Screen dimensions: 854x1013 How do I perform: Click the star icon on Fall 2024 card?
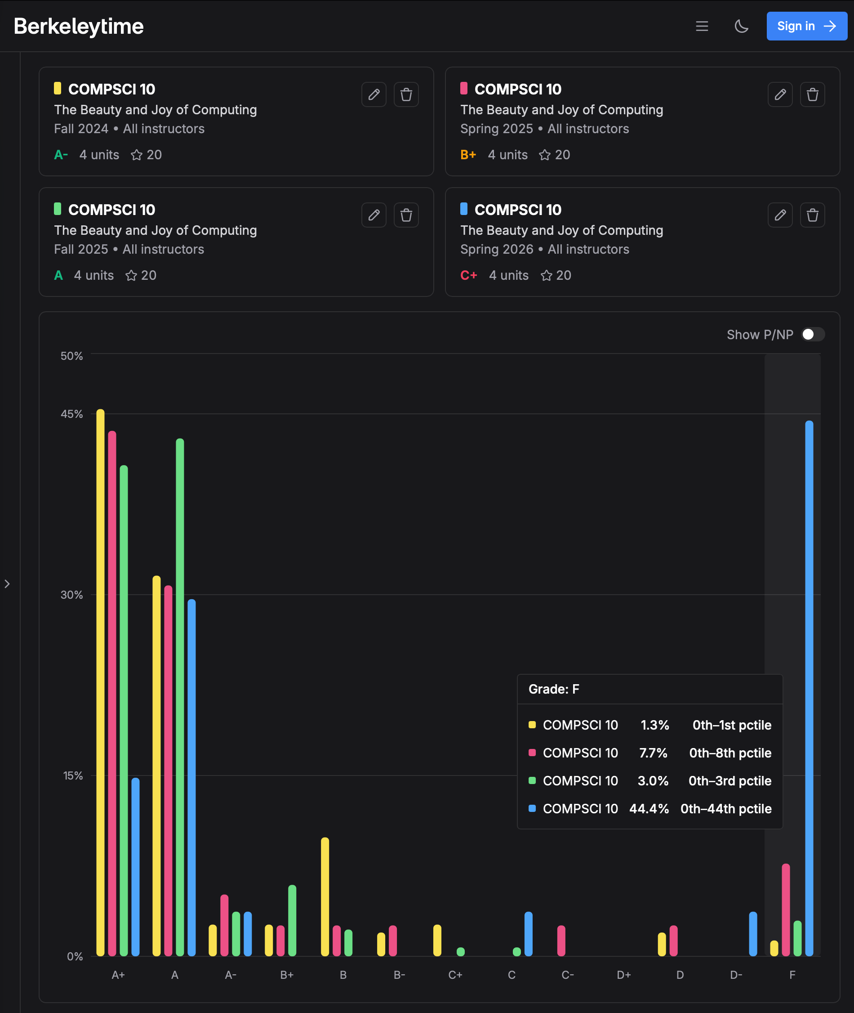(x=137, y=155)
